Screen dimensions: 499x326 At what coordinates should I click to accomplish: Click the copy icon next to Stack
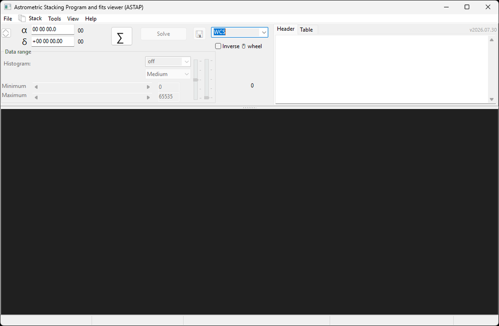click(21, 19)
